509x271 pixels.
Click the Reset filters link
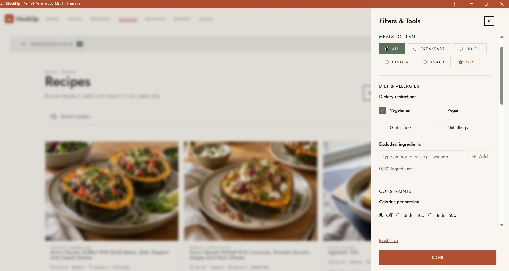click(x=389, y=240)
